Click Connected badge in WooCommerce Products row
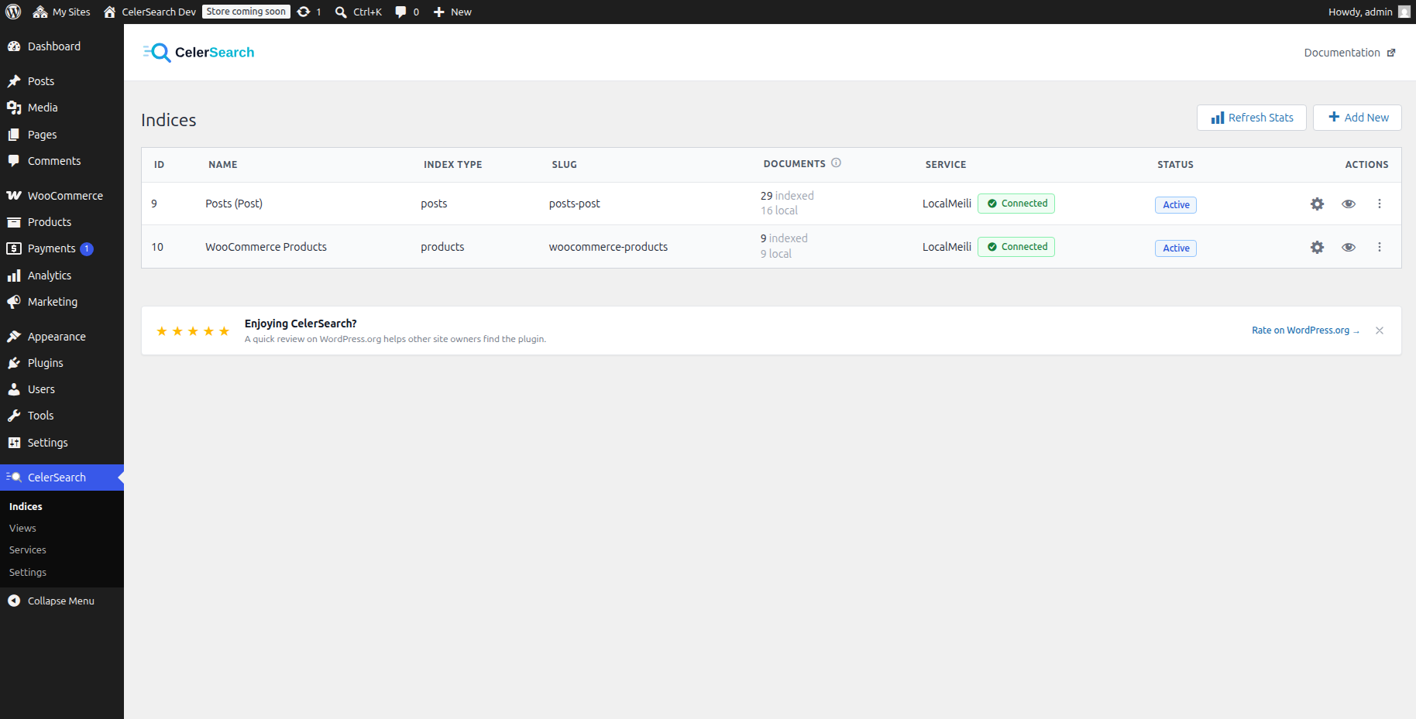 pos(1016,247)
